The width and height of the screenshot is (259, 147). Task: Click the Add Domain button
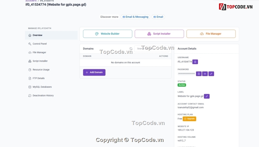pyautogui.click(x=94, y=72)
